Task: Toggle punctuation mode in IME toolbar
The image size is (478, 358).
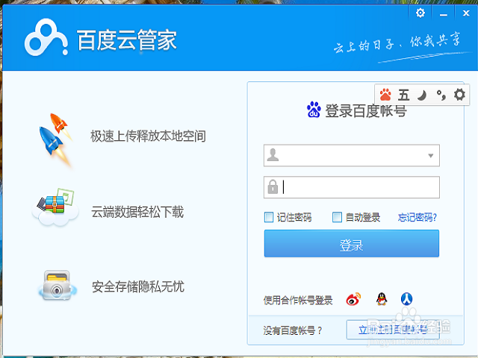Action: point(441,95)
